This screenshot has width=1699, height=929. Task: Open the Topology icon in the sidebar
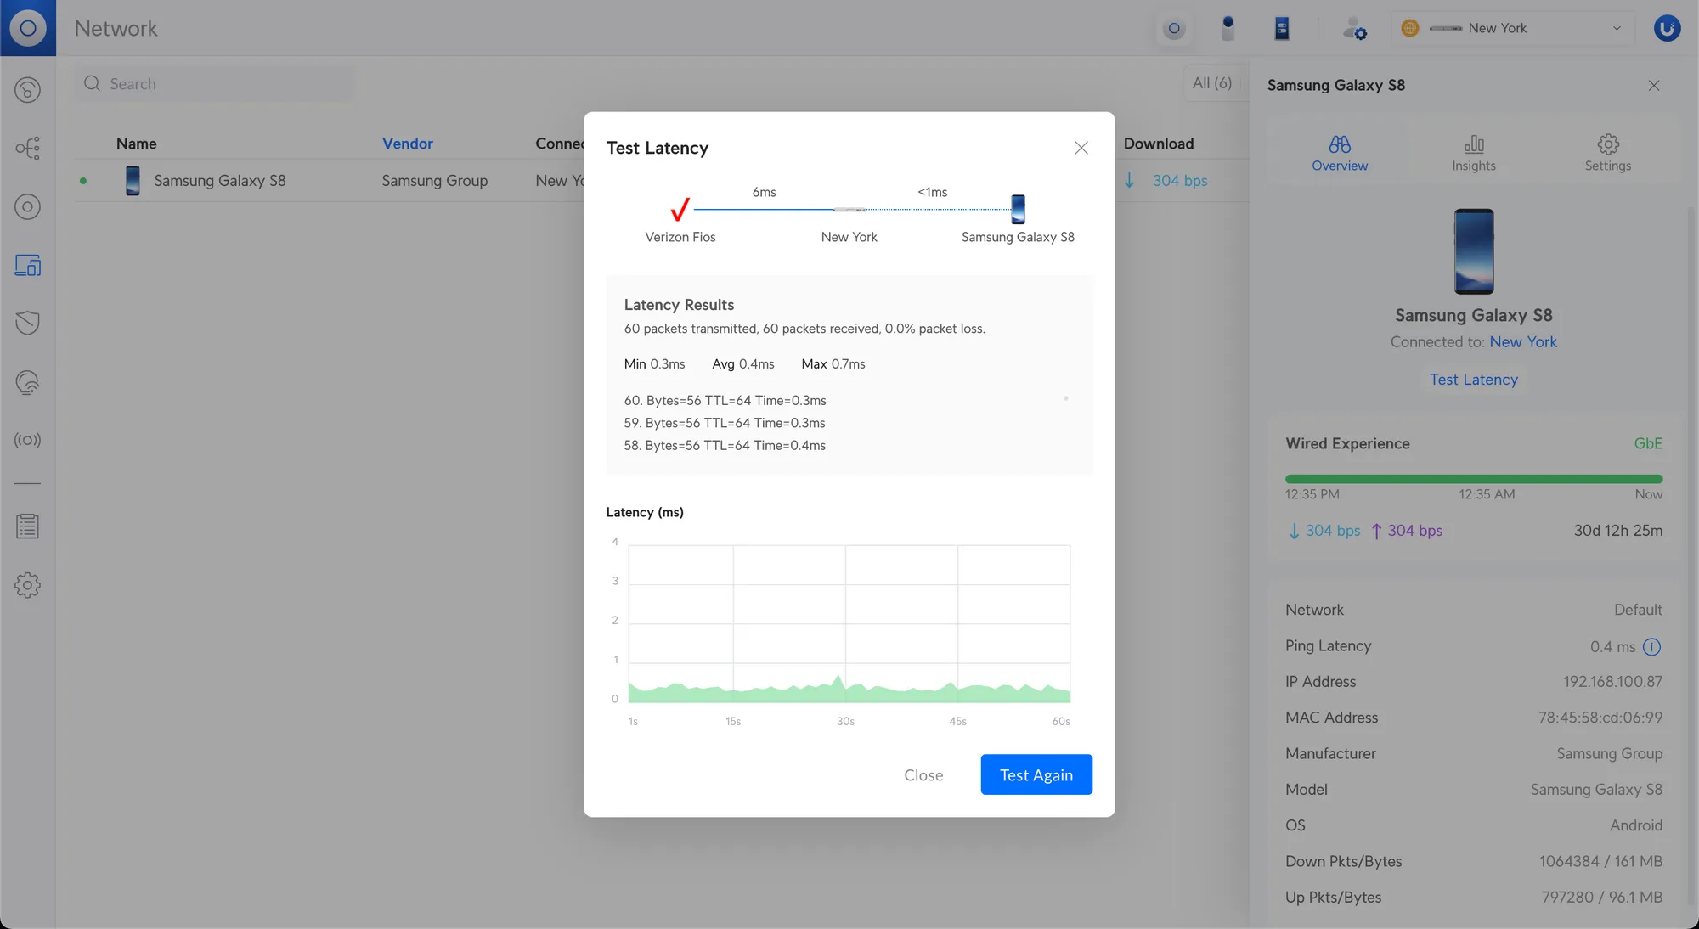pos(27,149)
